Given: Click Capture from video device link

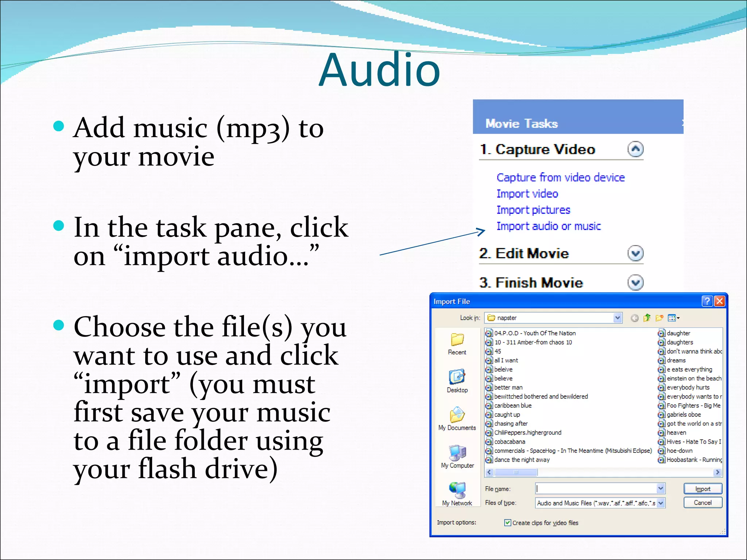Looking at the screenshot, I should tap(560, 178).
